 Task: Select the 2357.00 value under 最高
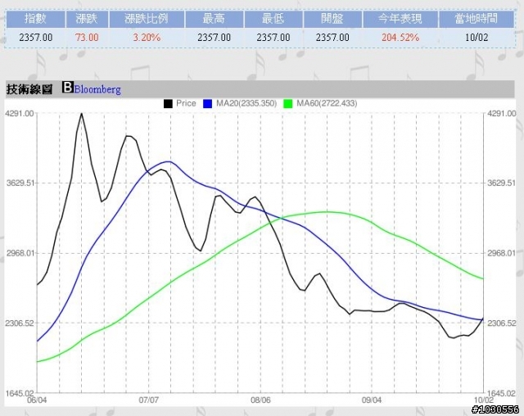point(215,38)
